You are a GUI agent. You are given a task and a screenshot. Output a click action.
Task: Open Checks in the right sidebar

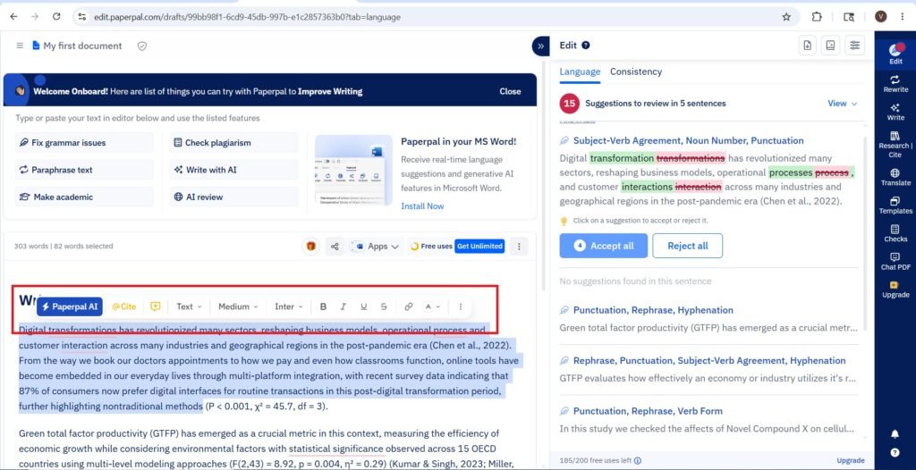(895, 233)
